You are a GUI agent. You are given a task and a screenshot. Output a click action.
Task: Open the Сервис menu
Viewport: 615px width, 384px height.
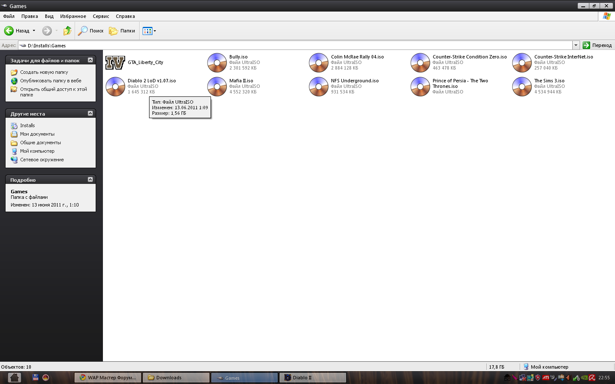[x=101, y=16]
